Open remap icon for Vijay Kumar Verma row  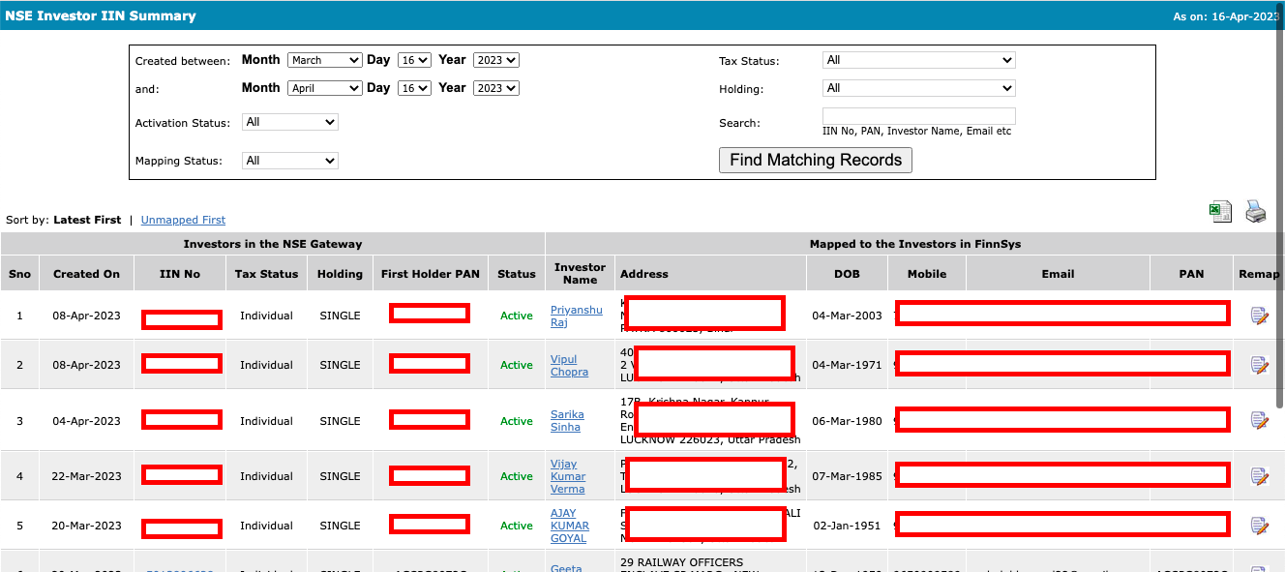1259,476
